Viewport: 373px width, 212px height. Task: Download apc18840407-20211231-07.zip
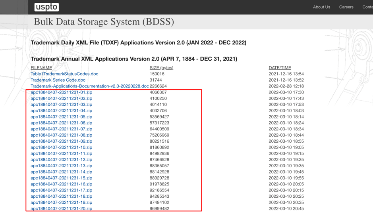pyautogui.click(x=62, y=129)
